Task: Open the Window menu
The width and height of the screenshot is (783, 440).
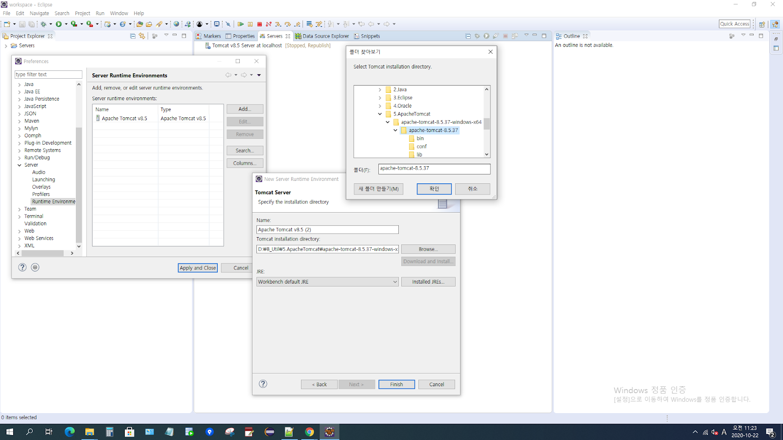Action: 119,13
